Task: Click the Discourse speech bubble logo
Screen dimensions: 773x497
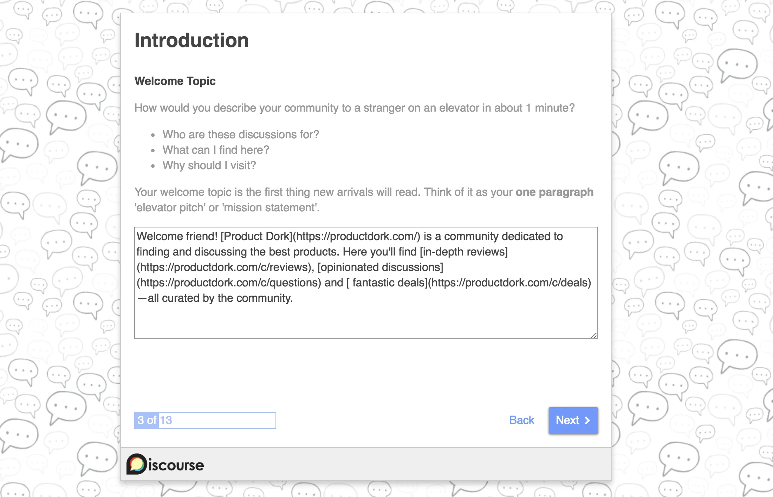Action: coord(135,464)
